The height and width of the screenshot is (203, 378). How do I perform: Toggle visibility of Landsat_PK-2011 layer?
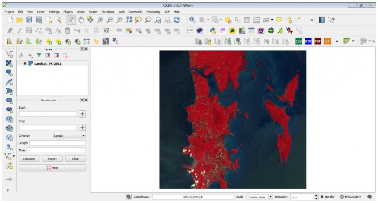click(x=25, y=63)
